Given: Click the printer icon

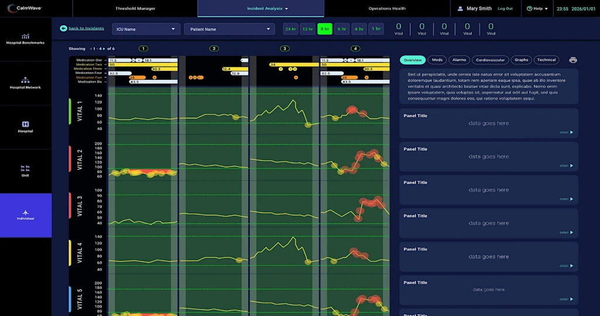Looking at the screenshot, I should [x=572, y=60].
